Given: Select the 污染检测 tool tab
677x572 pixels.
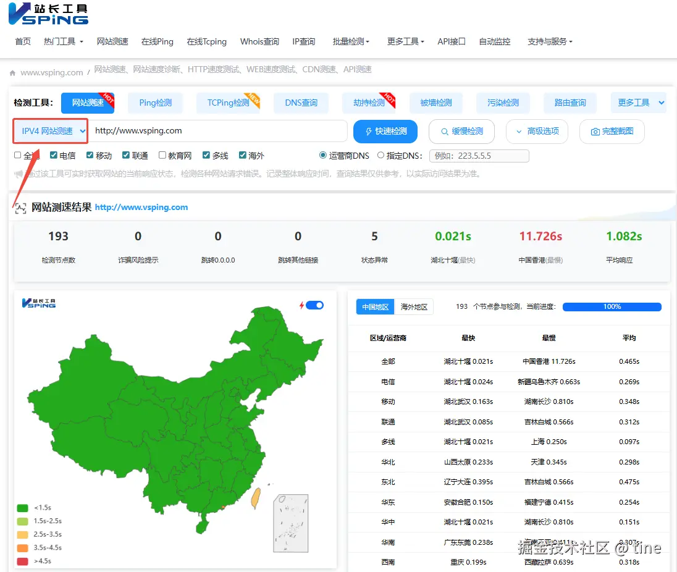Looking at the screenshot, I should coord(503,103).
